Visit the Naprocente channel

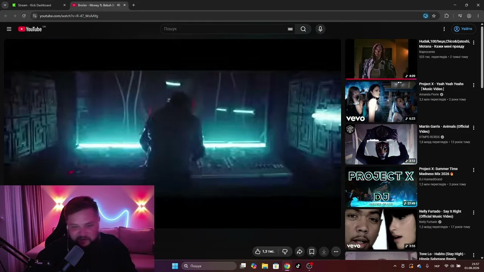pos(427,52)
